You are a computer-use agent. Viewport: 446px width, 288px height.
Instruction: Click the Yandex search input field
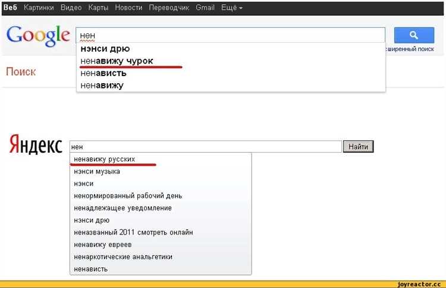[206, 147]
